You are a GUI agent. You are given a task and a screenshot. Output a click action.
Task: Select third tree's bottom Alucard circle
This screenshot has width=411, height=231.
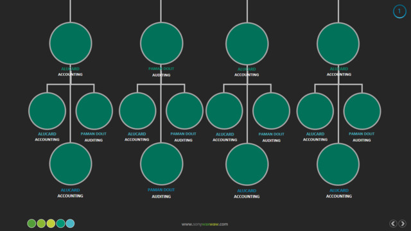pyautogui.click(x=247, y=164)
